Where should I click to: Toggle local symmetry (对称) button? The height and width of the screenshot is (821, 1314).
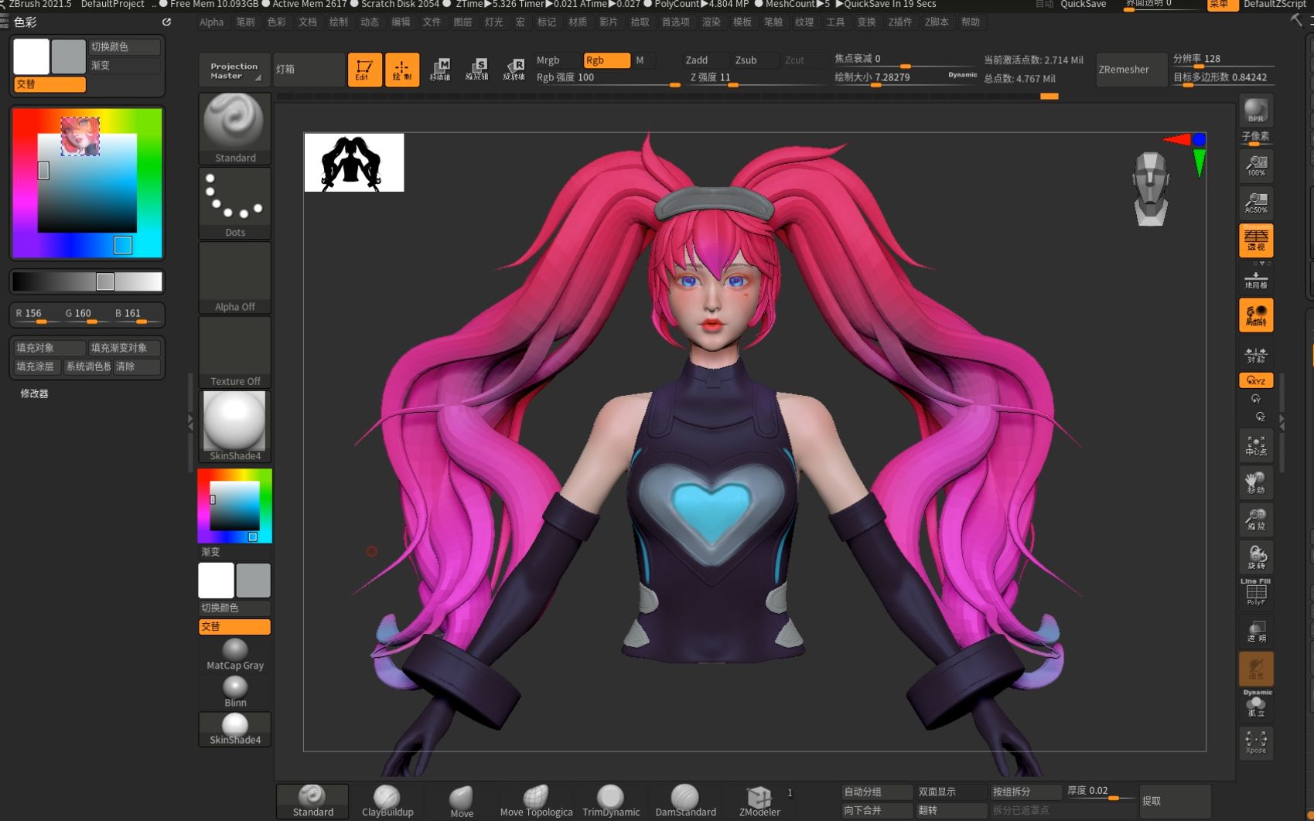(1256, 353)
